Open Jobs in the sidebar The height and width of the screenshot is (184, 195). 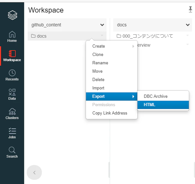click(x=12, y=133)
